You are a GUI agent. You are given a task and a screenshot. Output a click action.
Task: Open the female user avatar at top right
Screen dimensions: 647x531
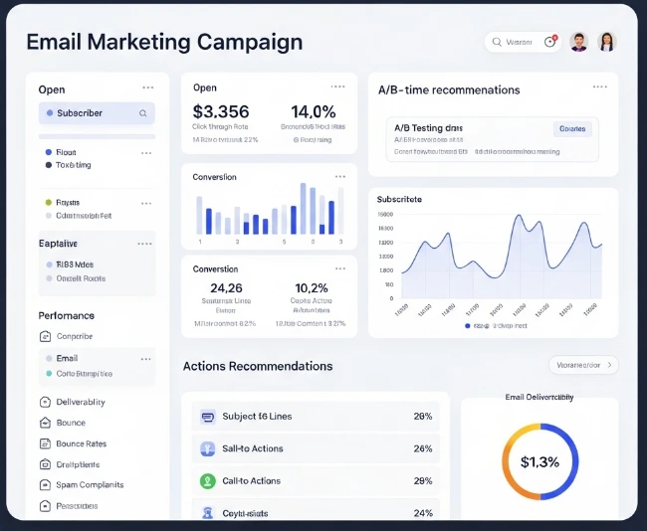[x=607, y=42]
